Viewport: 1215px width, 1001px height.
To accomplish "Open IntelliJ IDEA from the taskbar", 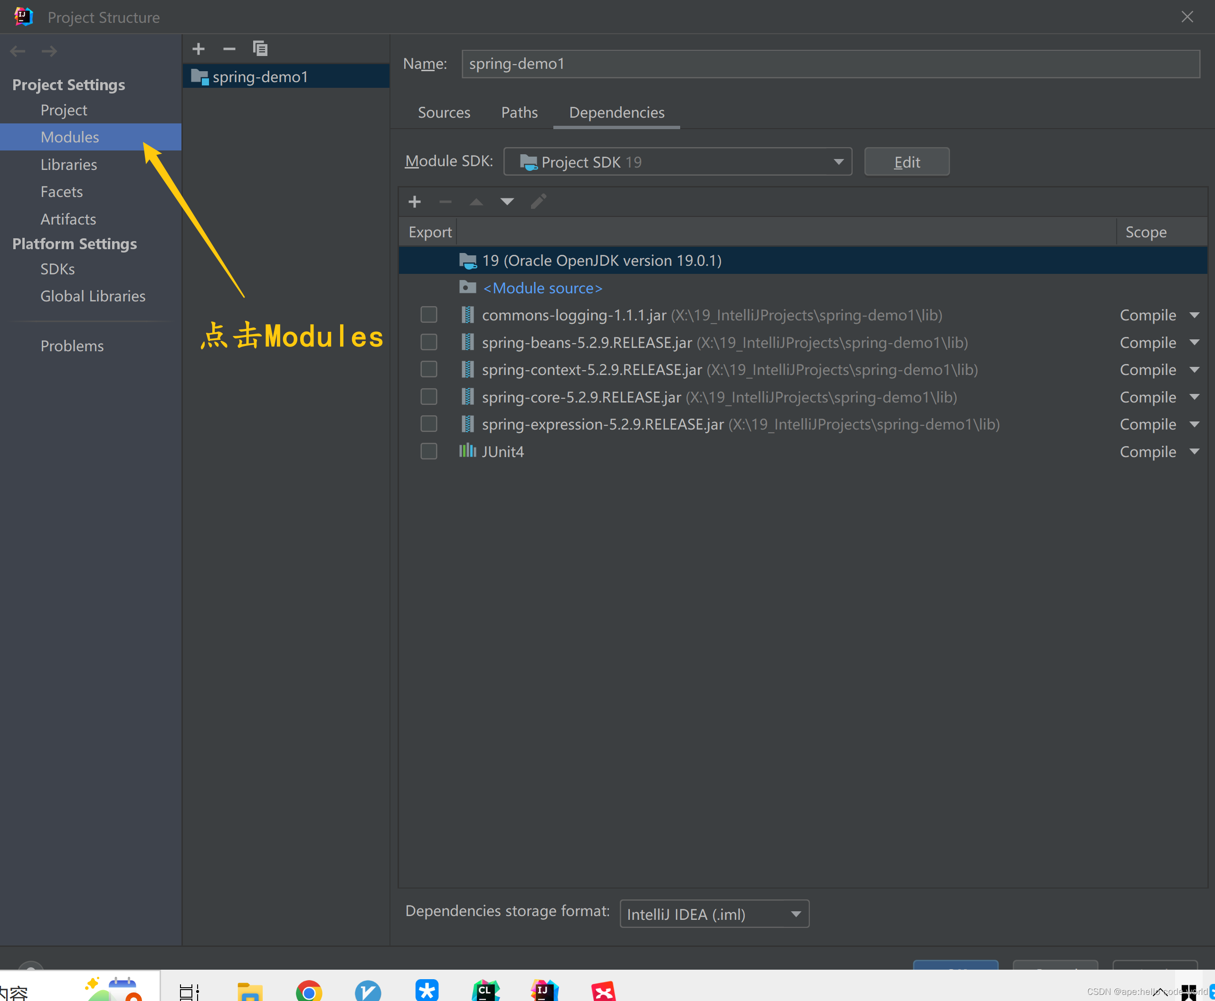I will 544,991.
